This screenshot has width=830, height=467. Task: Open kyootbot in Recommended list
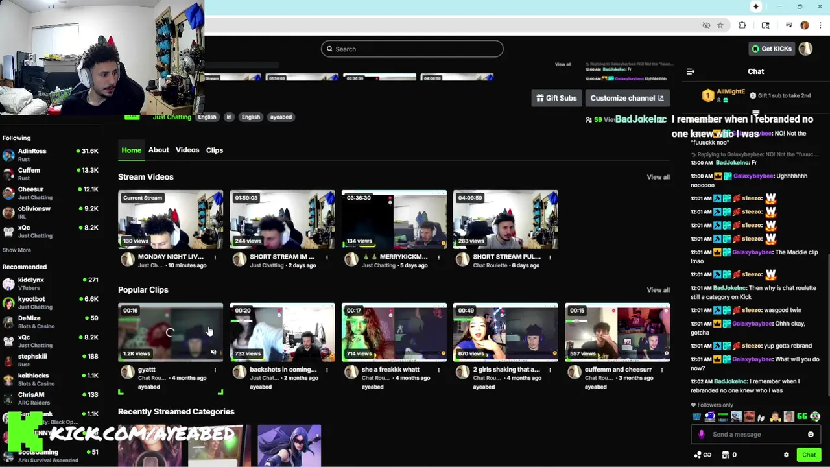coord(51,303)
